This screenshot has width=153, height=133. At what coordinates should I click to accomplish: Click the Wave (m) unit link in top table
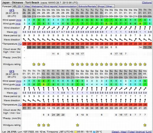[x=15, y=32]
